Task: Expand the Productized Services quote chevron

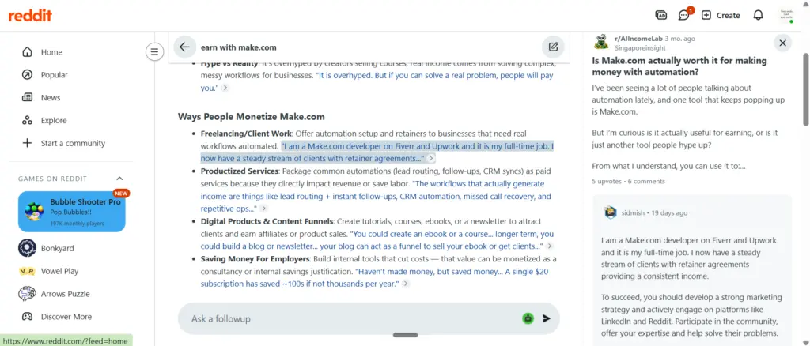Action: click(x=263, y=209)
